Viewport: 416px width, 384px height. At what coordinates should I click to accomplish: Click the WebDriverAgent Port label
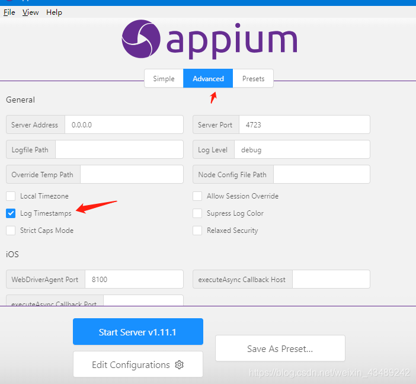coord(45,280)
